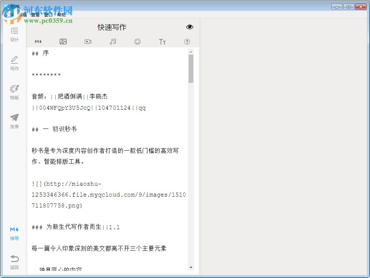Select the 排版 (typesetting) sidebar icon
This screenshot has width=370, height=278.
pyautogui.click(x=14, y=92)
